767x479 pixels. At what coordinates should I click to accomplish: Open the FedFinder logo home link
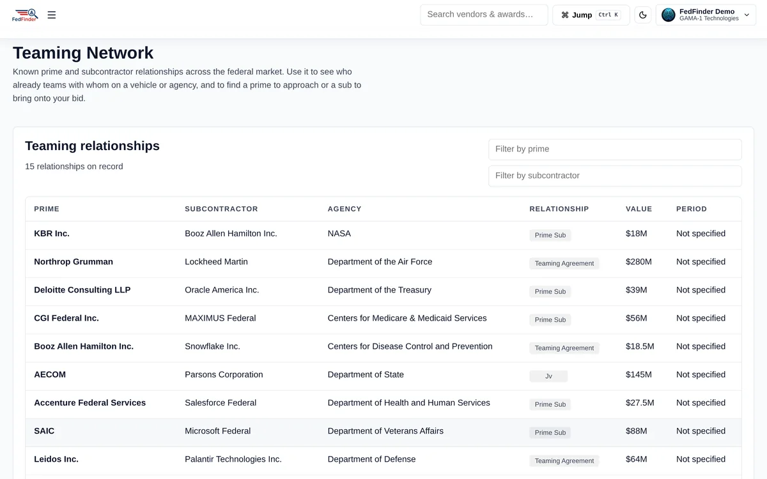tap(26, 15)
